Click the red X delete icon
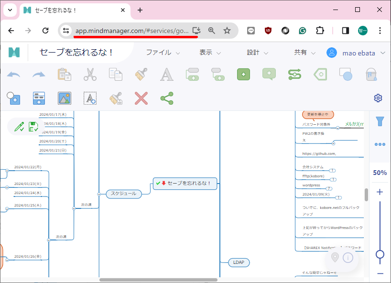The height and width of the screenshot is (283, 391). coord(141,98)
